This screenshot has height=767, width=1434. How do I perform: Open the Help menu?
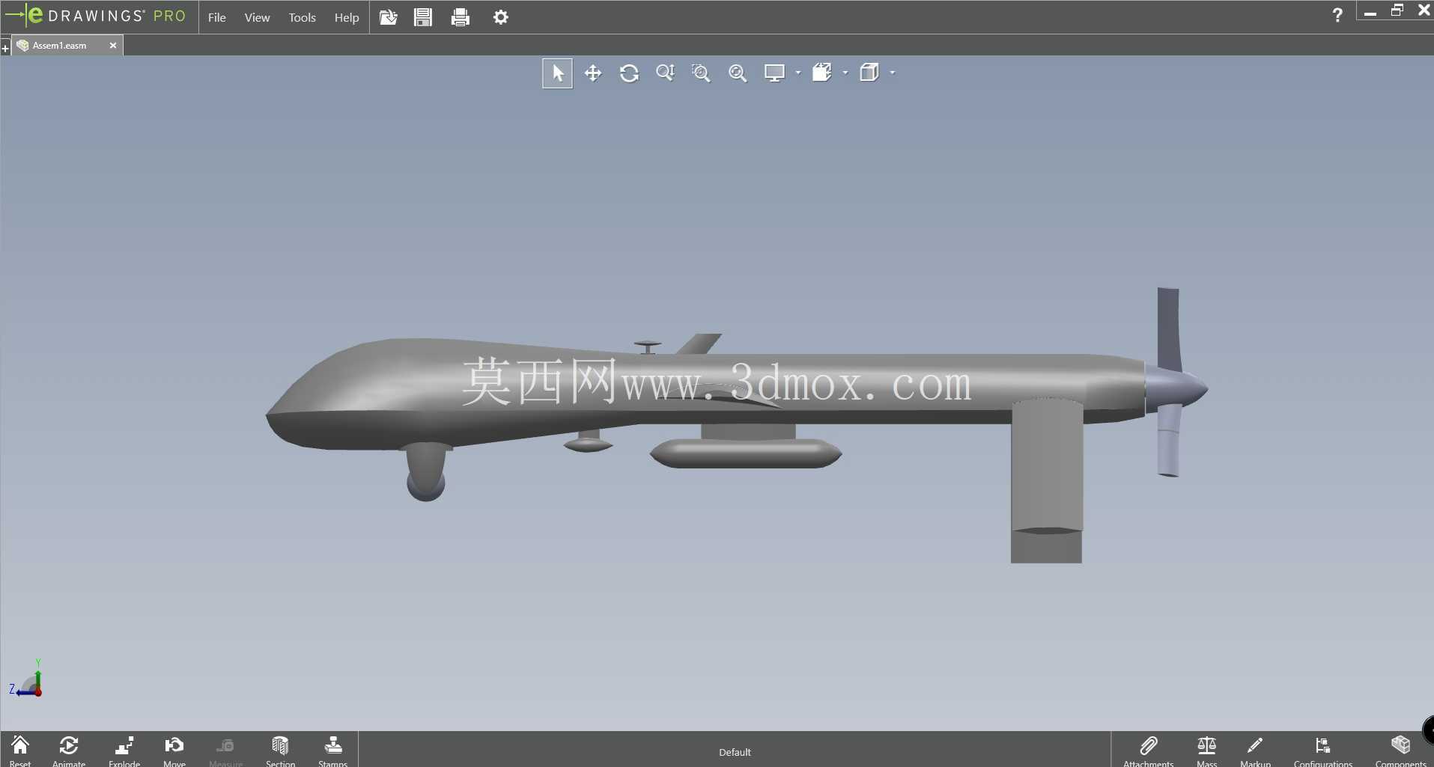coord(347,17)
